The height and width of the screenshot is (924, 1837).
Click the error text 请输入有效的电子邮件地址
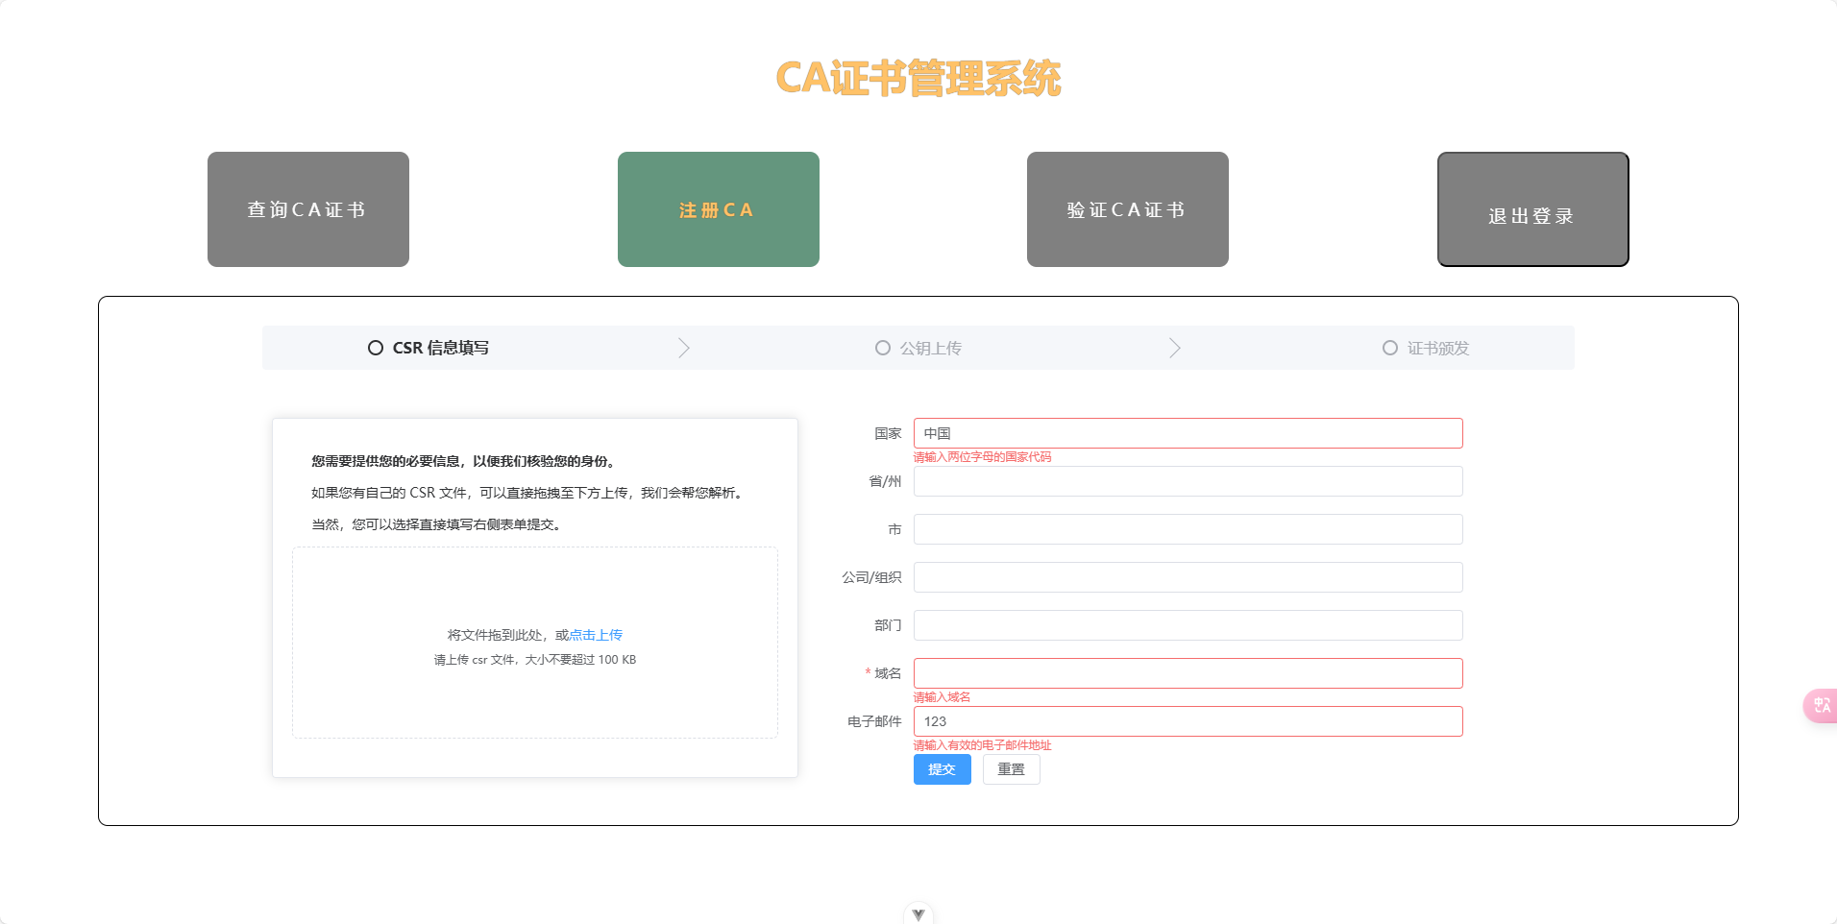tap(982, 745)
